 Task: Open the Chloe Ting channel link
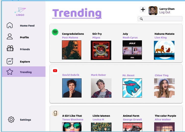162,75
